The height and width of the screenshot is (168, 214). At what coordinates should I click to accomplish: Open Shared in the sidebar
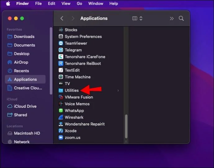coord(25,115)
